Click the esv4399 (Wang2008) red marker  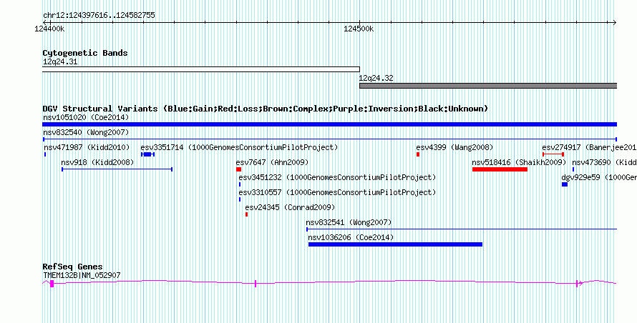click(x=417, y=154)
